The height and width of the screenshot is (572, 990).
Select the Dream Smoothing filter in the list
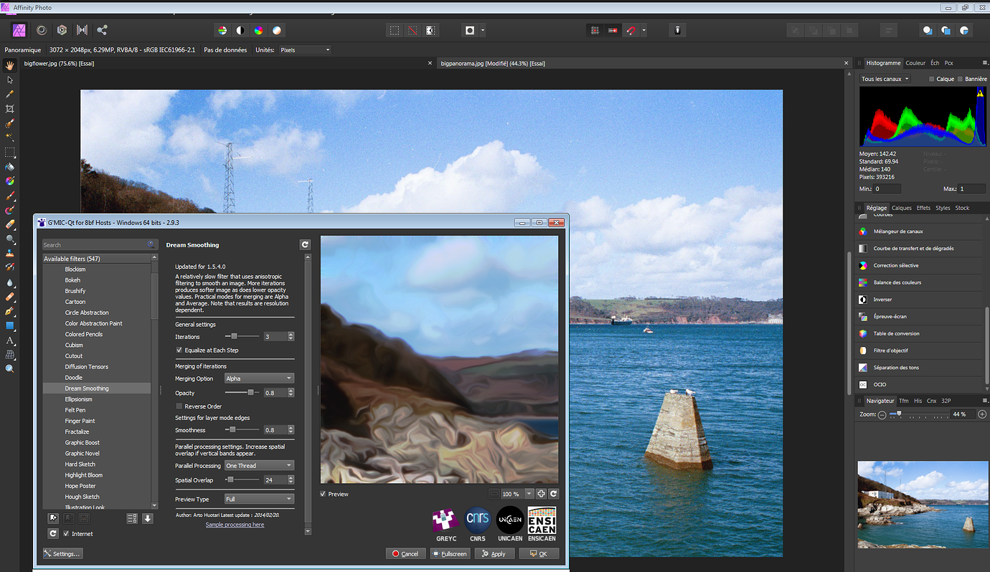(x=86, y=388)
